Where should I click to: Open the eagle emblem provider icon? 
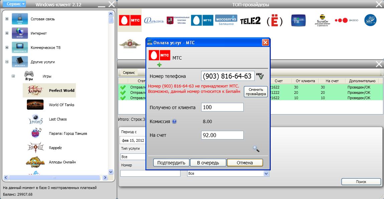point(130,44)
